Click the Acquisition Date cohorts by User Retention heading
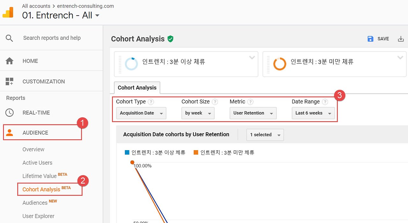408x223 pixels. tap(176, 135)
